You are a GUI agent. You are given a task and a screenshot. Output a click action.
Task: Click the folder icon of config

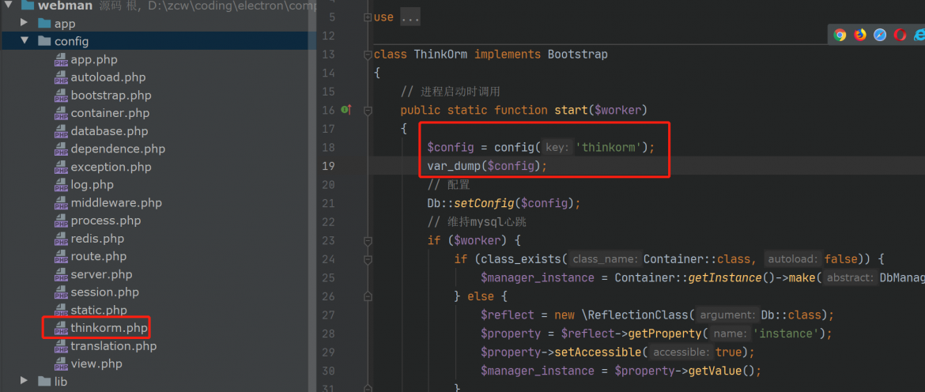44,41
